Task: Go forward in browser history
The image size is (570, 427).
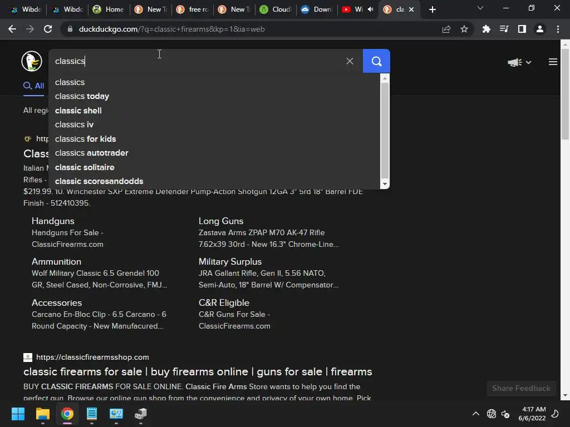Action: (x=30, y=29)
